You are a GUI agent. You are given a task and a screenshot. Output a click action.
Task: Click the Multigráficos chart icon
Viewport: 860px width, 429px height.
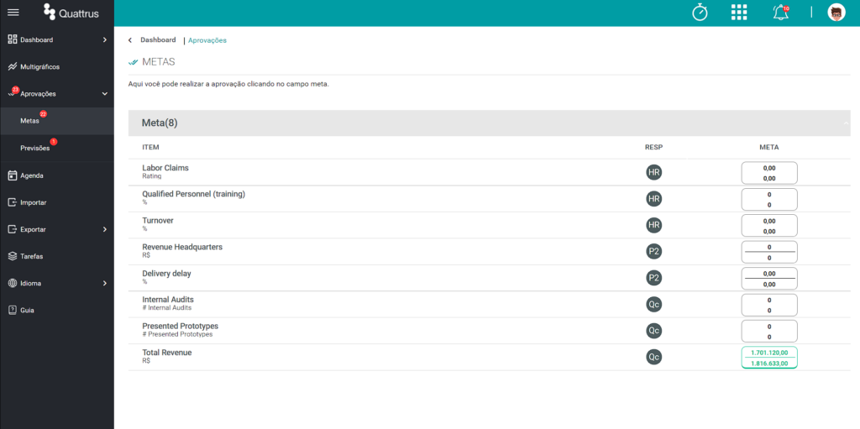pos(13,66)
